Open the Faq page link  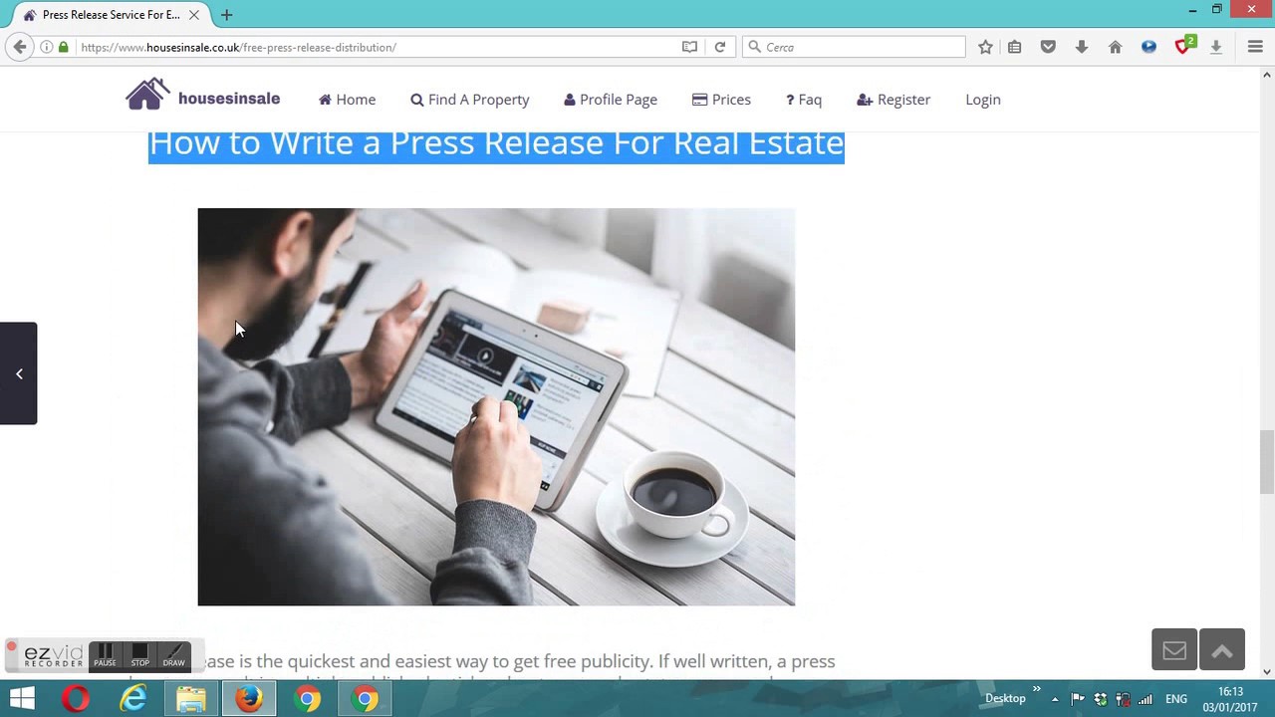804,100
